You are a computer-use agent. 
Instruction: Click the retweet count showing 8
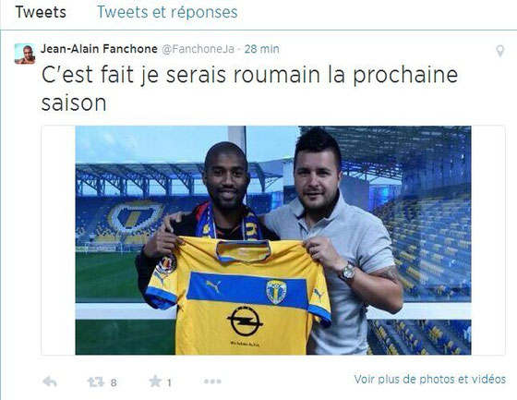click(x=114, y=382)
